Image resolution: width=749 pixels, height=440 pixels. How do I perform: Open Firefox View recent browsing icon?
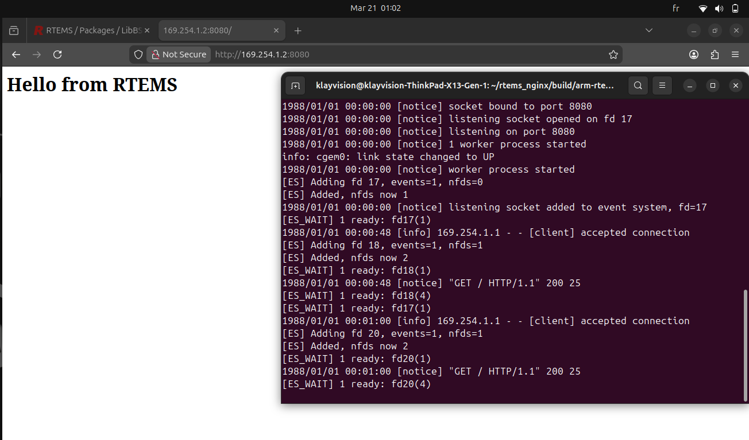point(14,30)
